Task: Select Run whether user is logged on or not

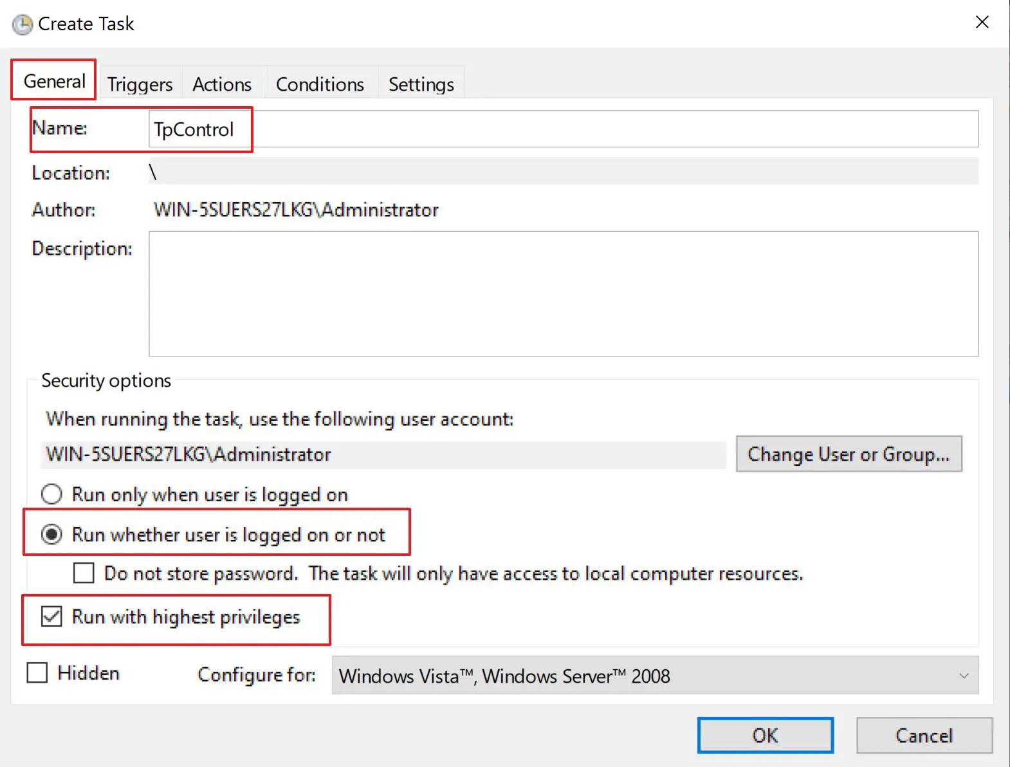Action: tap(52, 535)
